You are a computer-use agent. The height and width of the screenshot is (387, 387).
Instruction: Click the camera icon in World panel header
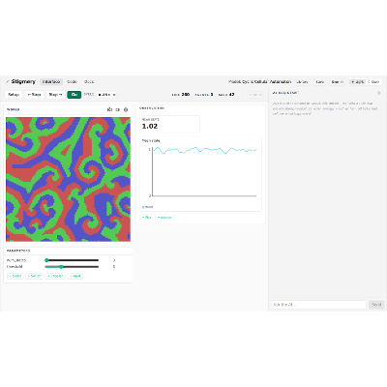pyautogui.click(x=118, y=109)
